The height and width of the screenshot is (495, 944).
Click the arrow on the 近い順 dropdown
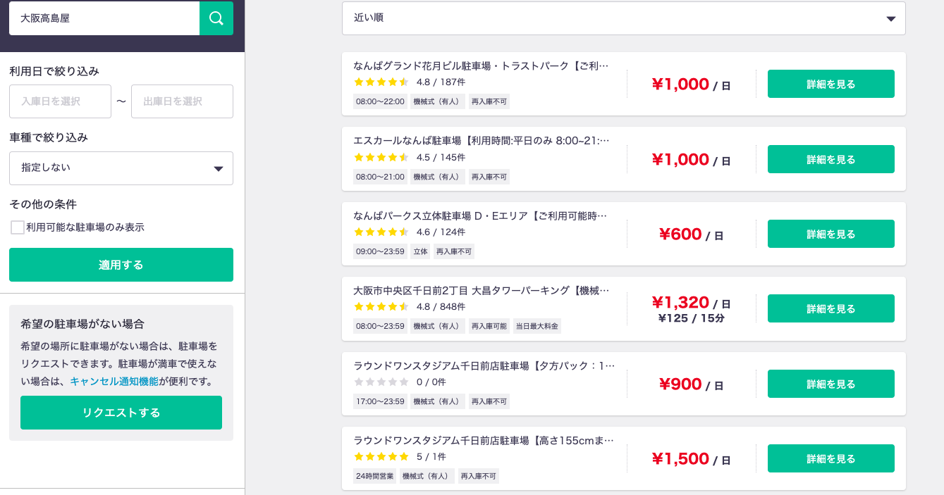[890, 19]
